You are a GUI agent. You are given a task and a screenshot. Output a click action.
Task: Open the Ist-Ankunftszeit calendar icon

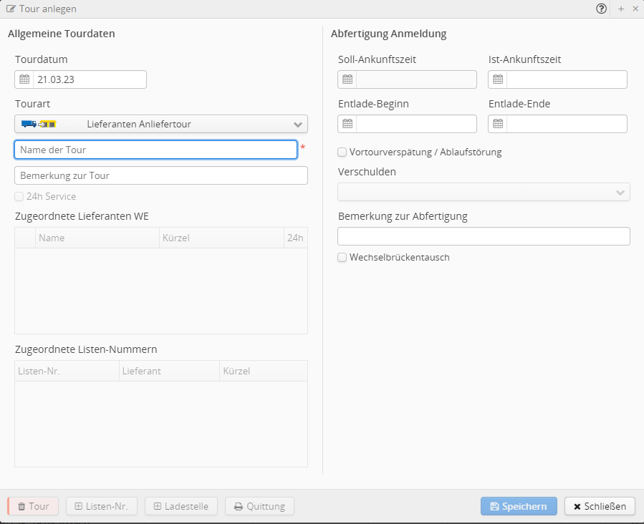click(498, 79)
